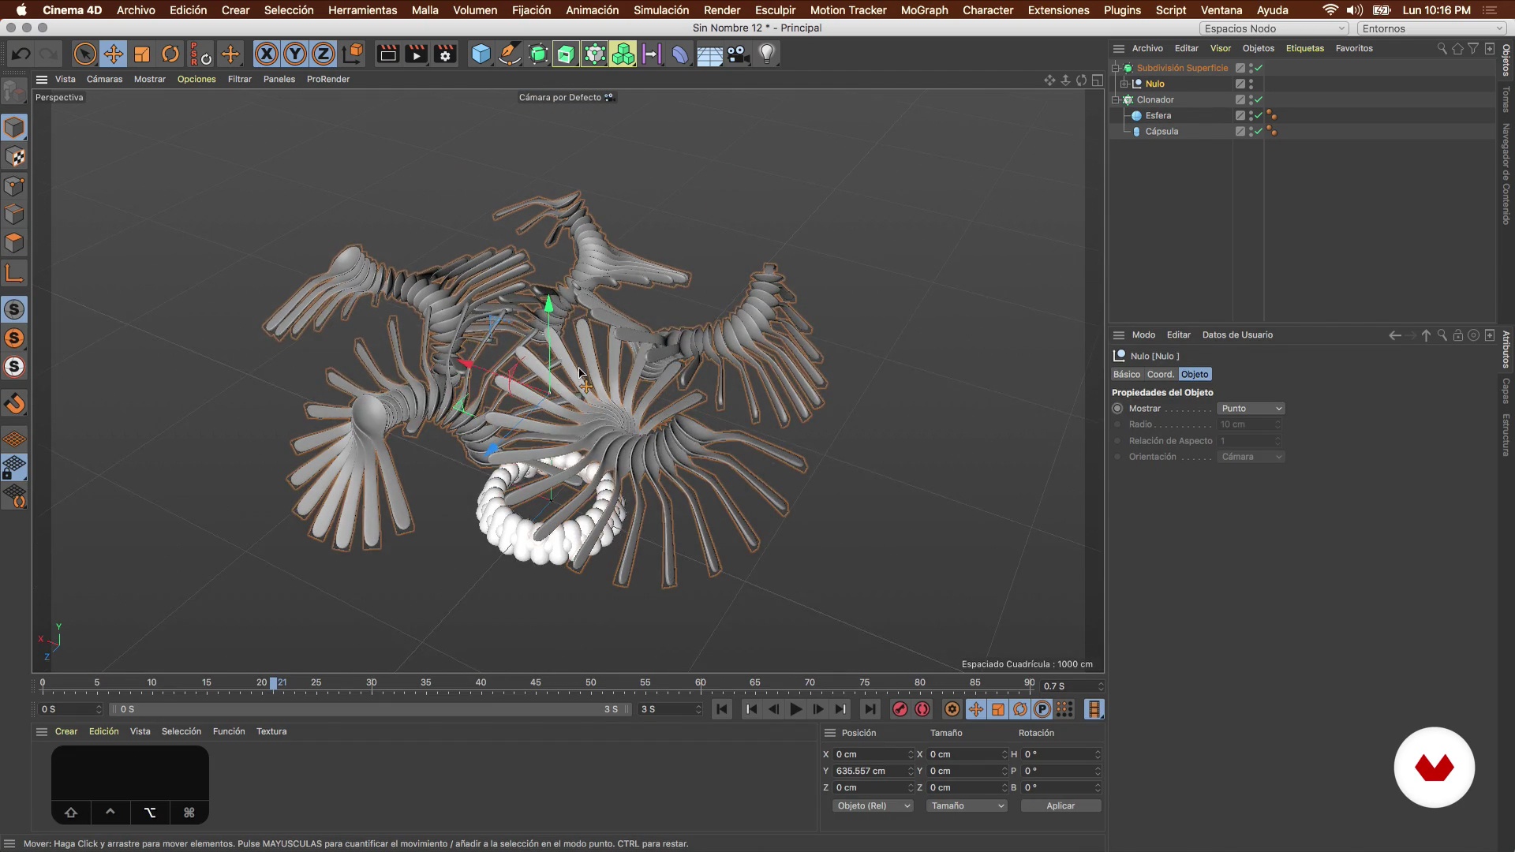Switch to Texture mode in sidebar
Image resolution: width=1515 pixels, height=852 pixels.
[14, 157]
